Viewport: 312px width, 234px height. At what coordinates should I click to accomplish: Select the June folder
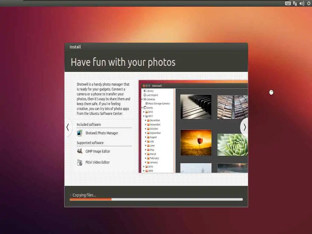coord(151,145)
